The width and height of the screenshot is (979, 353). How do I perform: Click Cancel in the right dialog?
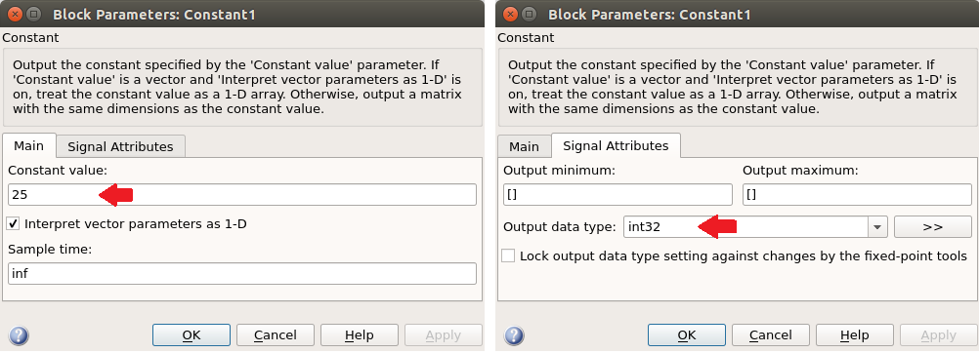coord(771,335)
